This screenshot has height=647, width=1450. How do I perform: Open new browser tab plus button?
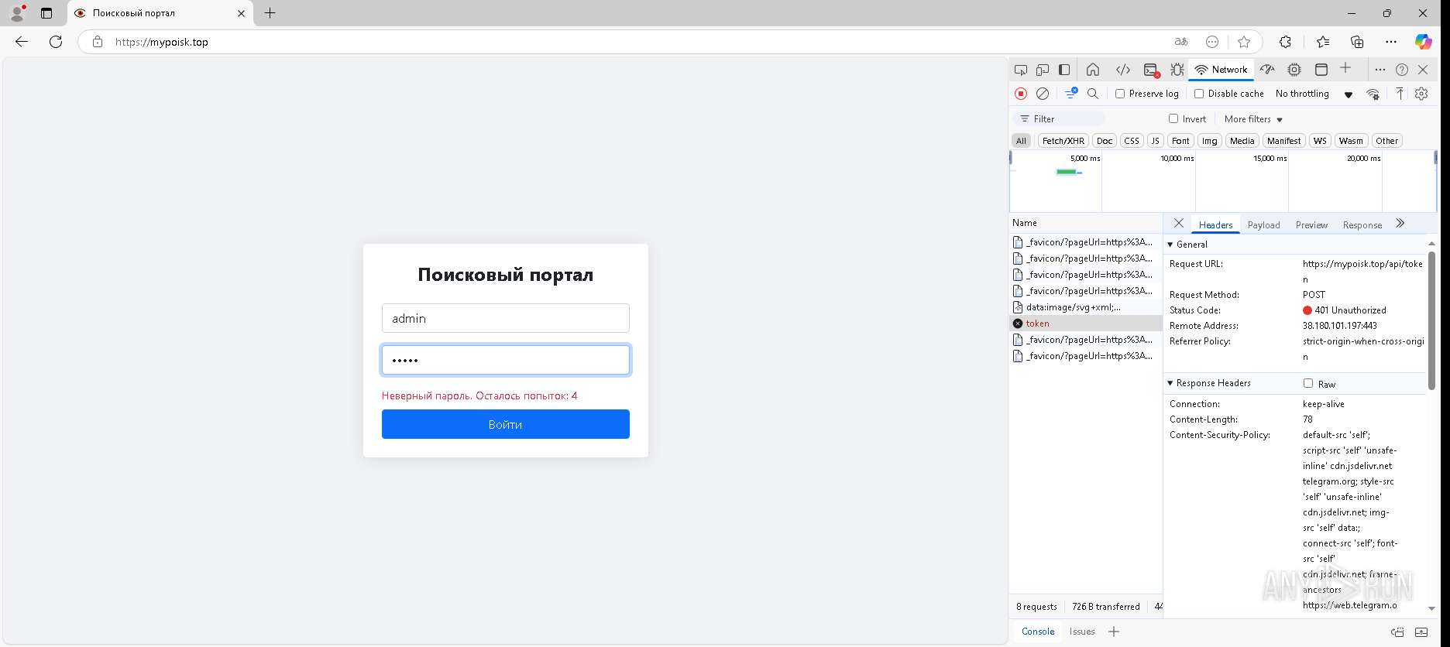coord(270,13)
